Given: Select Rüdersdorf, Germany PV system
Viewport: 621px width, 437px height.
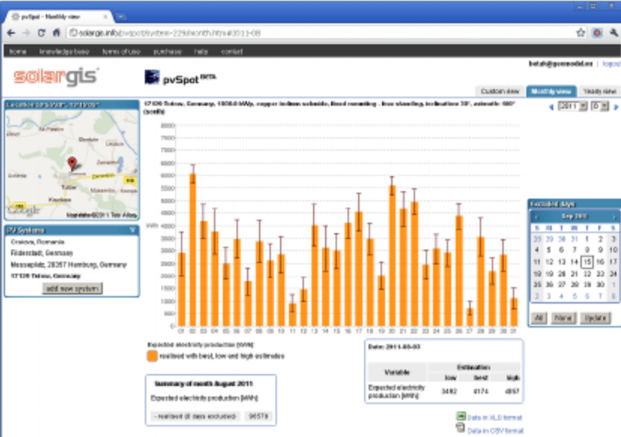Looking at the screenshot, I should click(x=41, y=253).
